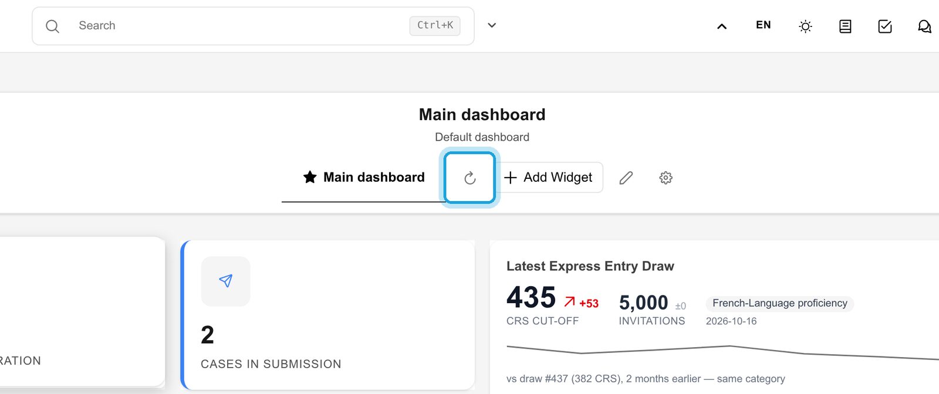This screenshot has height=394, width=939.
Task: Open the notes document icon
Action: click(845, 26)
